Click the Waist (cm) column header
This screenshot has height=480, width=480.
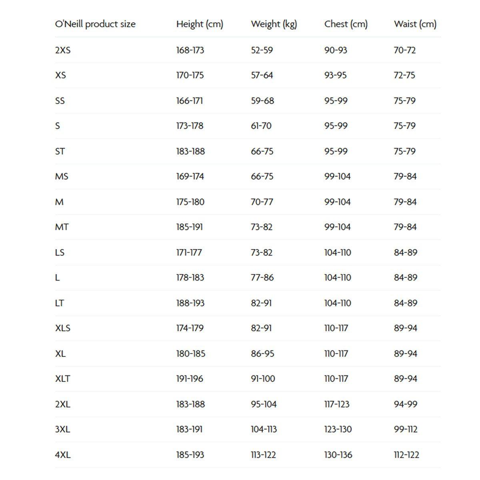415,24
